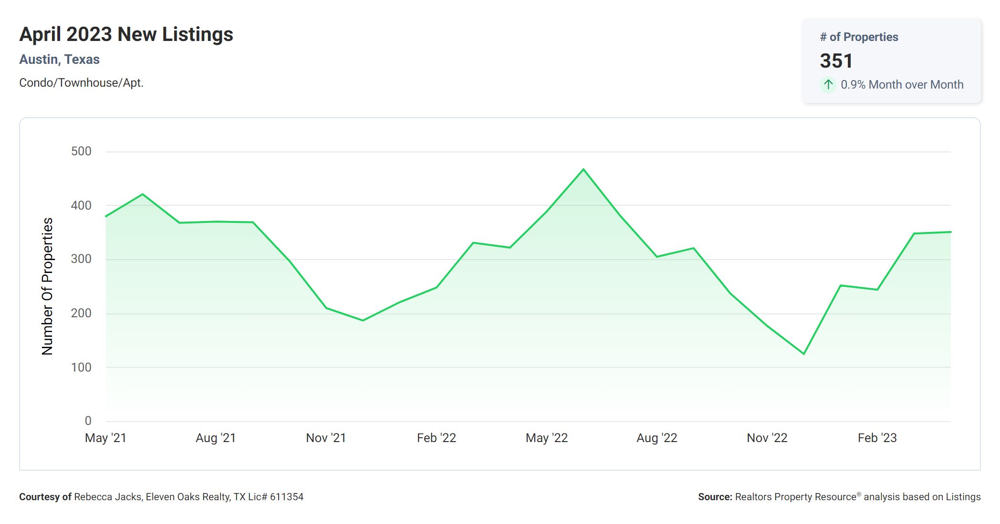
Task: Click the # of Properties heading
Action: click(x=859, y=37)
